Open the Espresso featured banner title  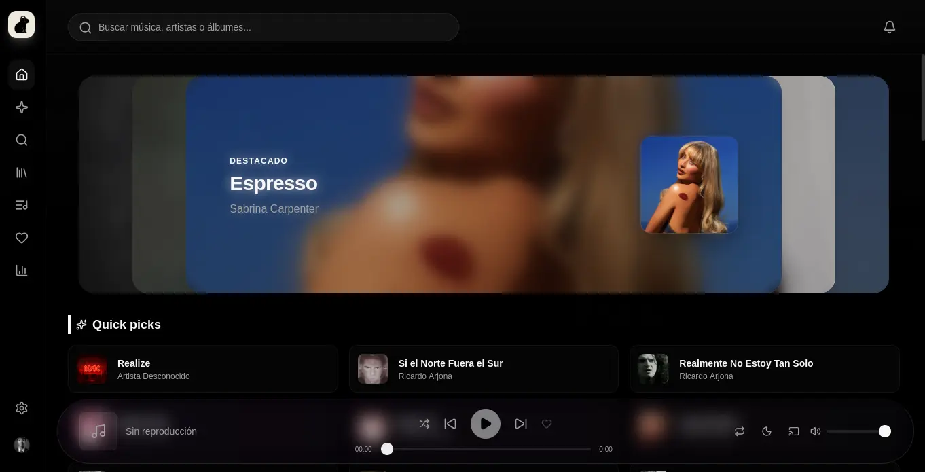click(274, 183)
